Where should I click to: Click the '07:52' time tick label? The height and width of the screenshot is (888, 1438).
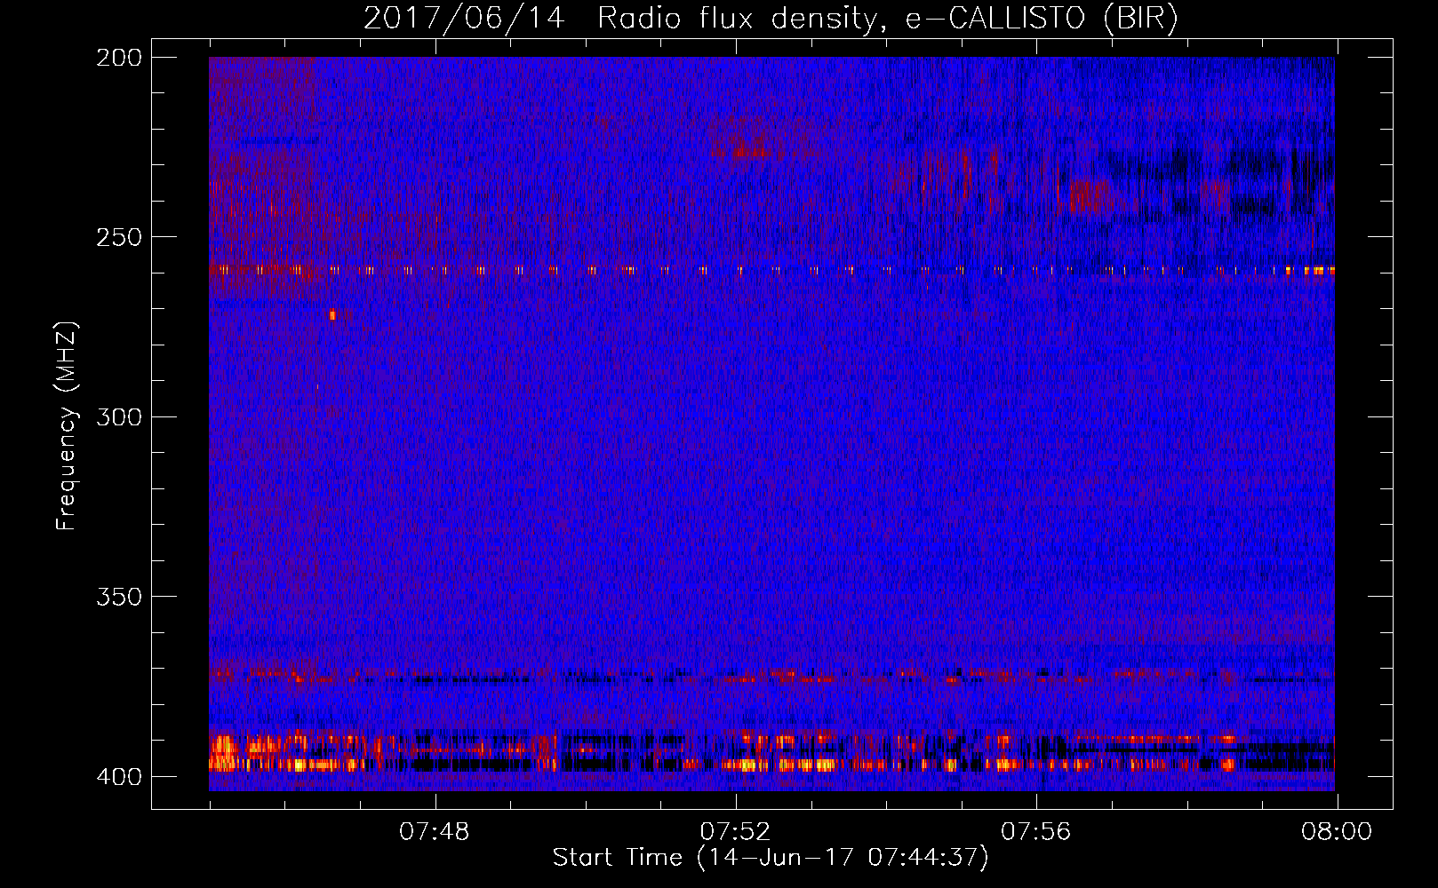735,832
